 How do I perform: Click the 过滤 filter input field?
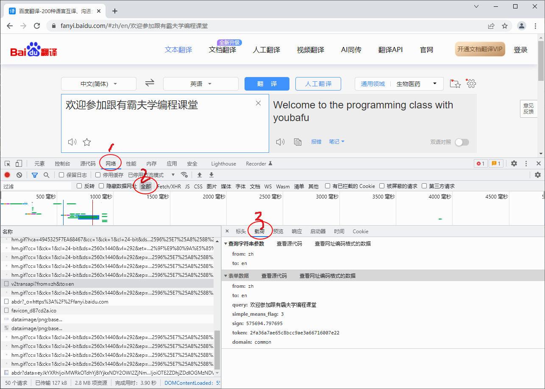(36, 186)
